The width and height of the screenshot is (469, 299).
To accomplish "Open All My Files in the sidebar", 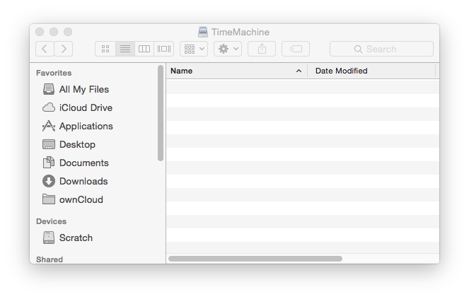I will [x=83, y=89].
